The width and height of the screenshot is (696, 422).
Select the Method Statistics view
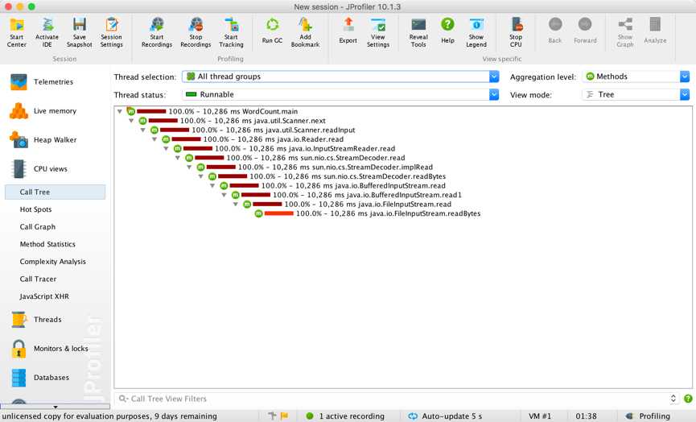(47, 244)
